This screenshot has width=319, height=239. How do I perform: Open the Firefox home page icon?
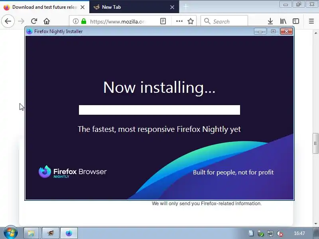pos(47,21)
